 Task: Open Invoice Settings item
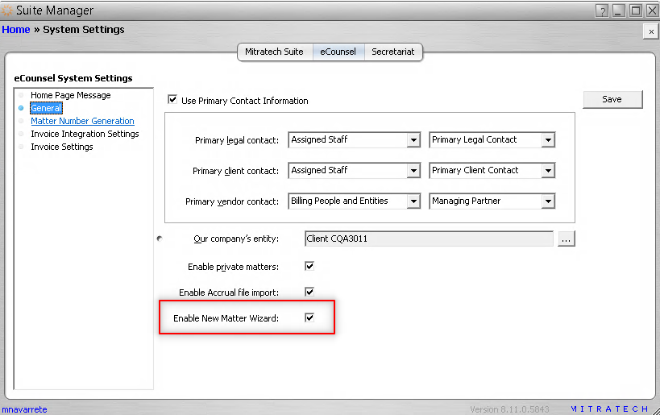(62, 147)
